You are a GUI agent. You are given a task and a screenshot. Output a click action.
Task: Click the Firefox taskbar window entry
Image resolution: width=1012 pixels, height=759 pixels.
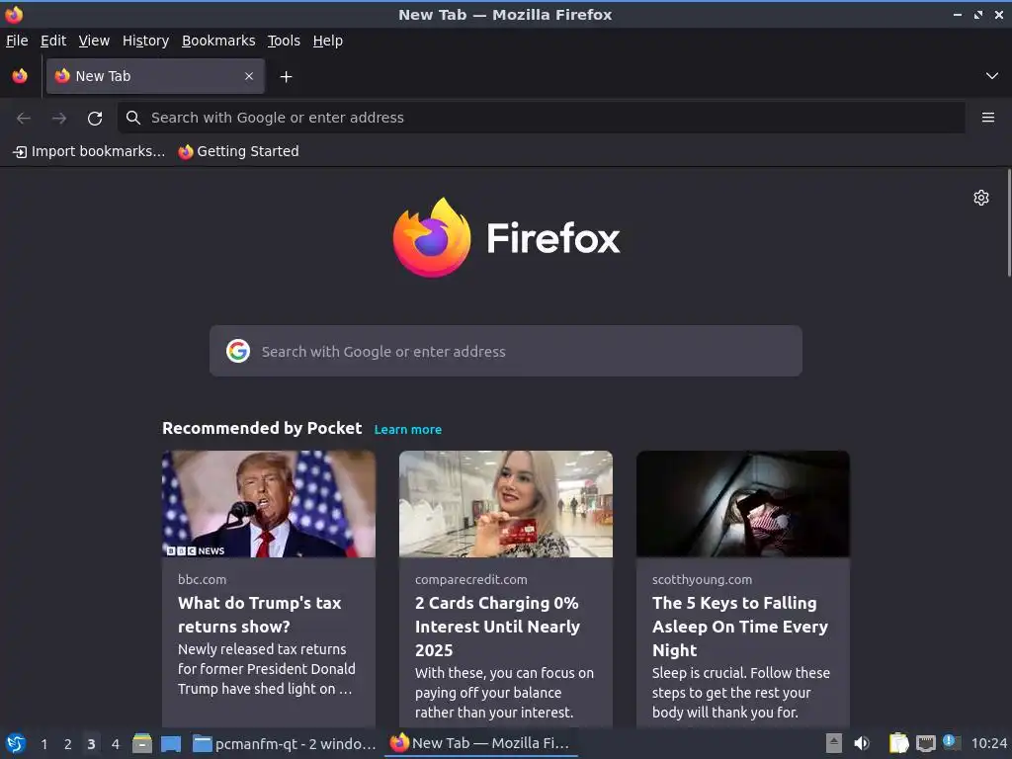tap(480, 743)
